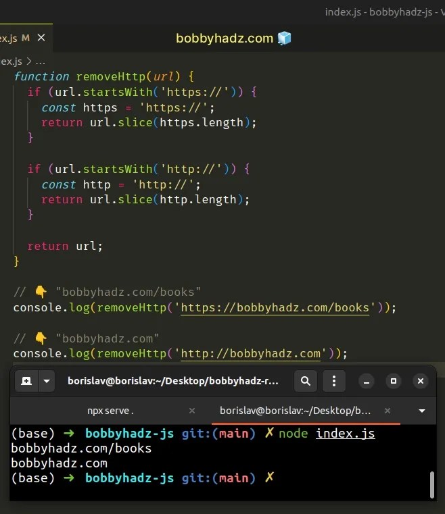Click the 'return url;' statement

click(x=65, y=246)
